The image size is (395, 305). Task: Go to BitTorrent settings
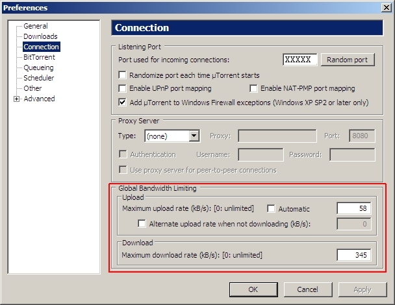(39, 57)
